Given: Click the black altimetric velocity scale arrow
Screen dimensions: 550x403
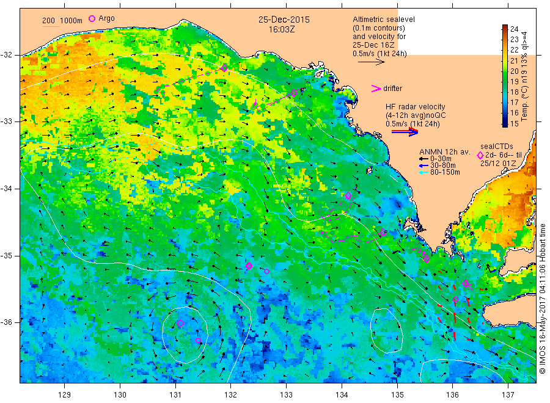Looking at the screenshot, I should pos(371,62).
